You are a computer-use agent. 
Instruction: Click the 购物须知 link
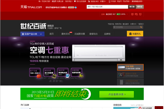click(118, 24)
